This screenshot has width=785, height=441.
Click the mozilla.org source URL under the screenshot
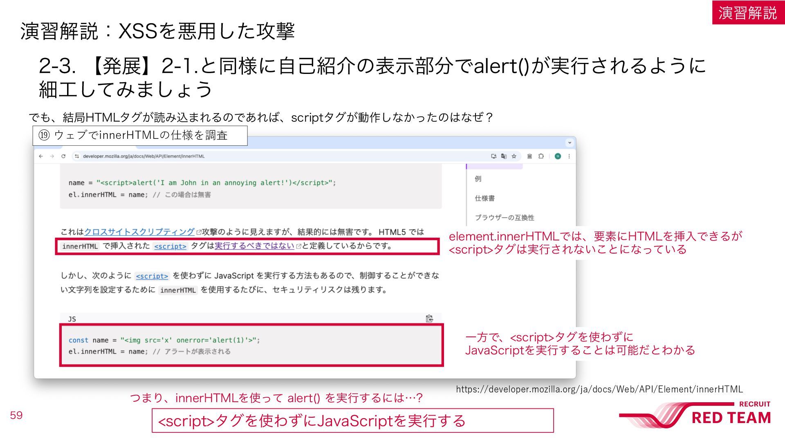(x=599, y=389)
